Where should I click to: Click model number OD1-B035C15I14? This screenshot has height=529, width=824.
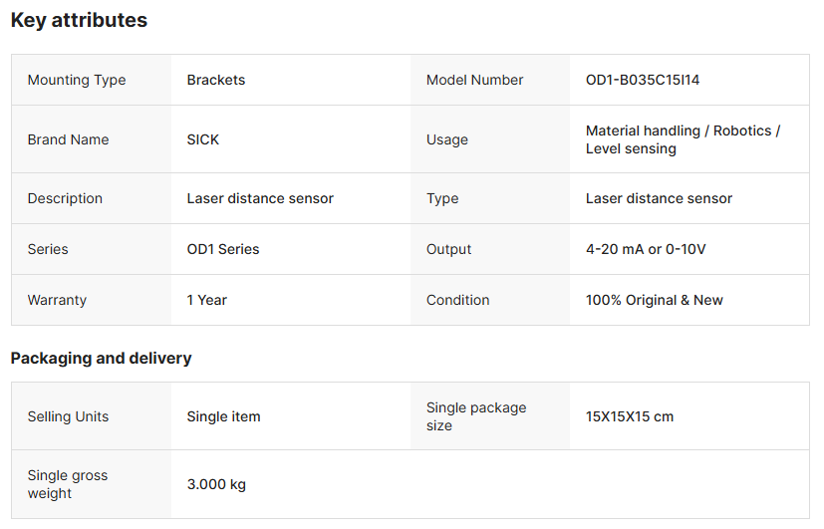point(642,80)
